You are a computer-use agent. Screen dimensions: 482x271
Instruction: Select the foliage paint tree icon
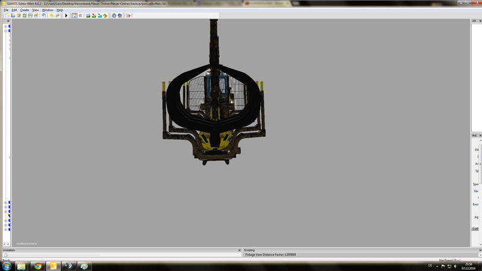[105, 16]
